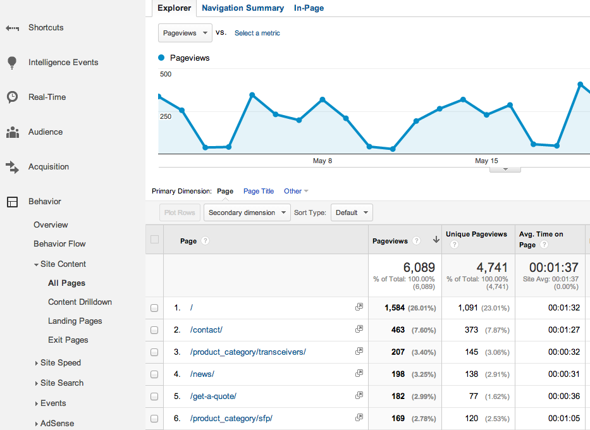Select the Behavior section icon
This screenshot has width=590, height=430.
[13, 201]
